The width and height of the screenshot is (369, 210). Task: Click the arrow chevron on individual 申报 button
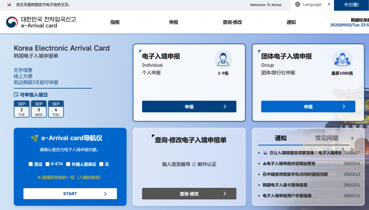pyautogui.click(x=225, y=107)
